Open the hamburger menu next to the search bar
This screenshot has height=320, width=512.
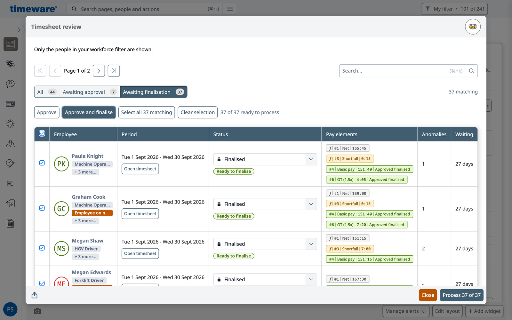pyautogui.click(x=230, y=9)
